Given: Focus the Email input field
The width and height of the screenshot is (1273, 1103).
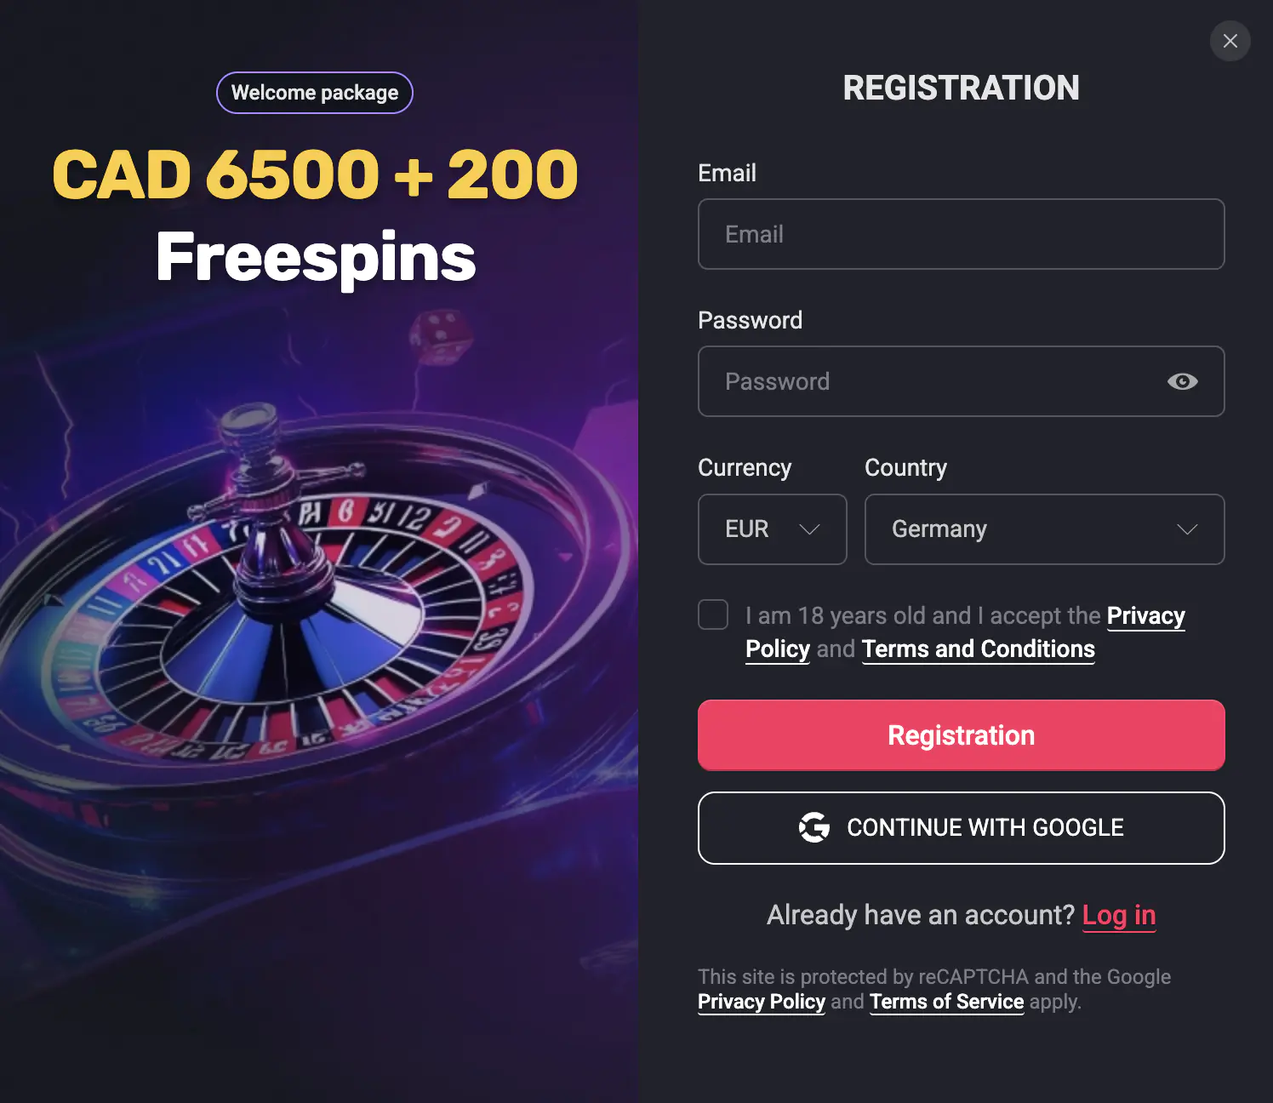Looking at the screenshot, I should click(961, 234).
